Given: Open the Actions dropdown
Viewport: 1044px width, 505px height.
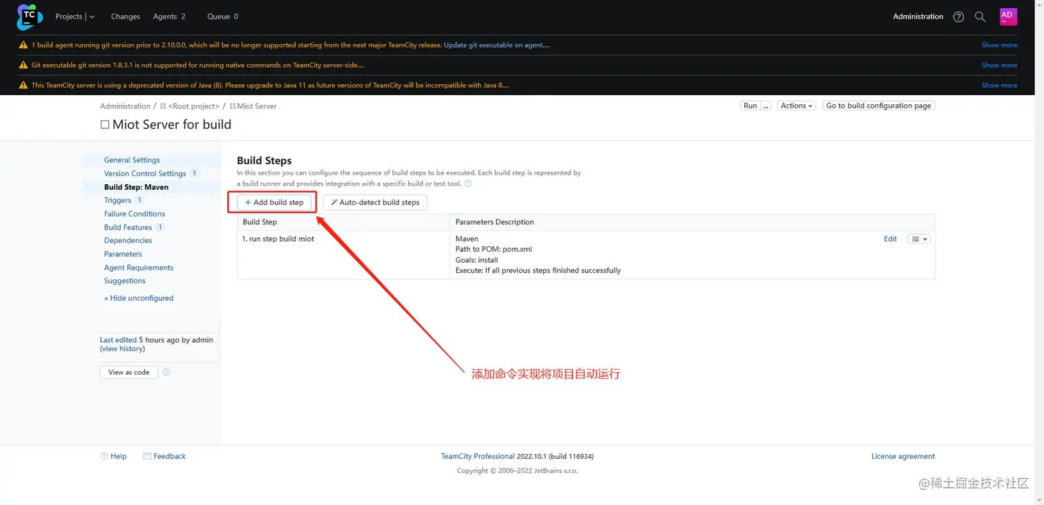Looking at the screenshot, I should [797, 106].
